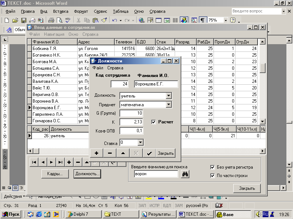Open Файл menu in Должности dialog
This screenshot has height=219, width=293.
(98, 68)
